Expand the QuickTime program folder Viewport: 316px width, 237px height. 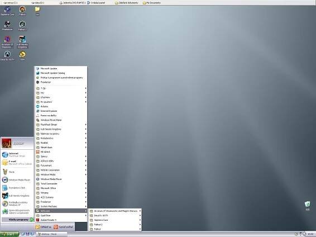61,215
